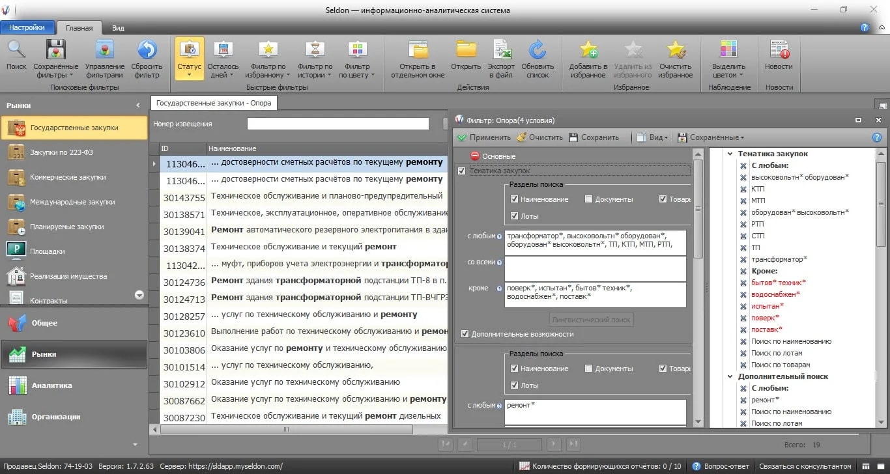This screenshot has width=890, height=474.
Task: Focus the Номер извещения input field
Action: coord(337,124)
